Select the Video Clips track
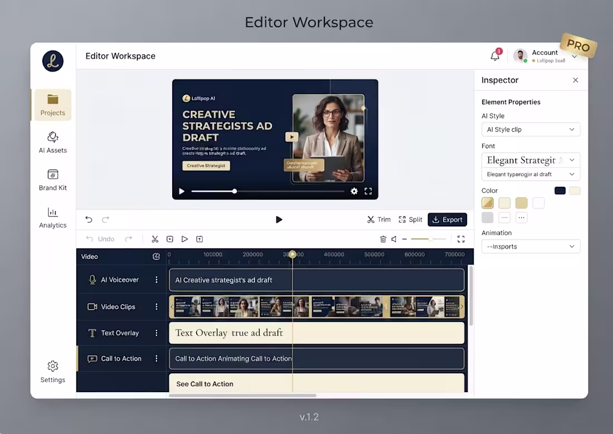The height and width of the screenshot is (434, 613). click(121, 307)
